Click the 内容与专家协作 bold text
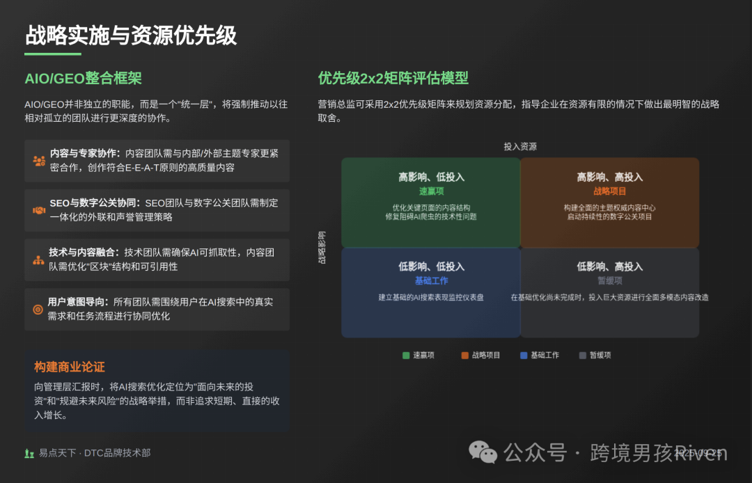This screenshot has width=752, height=483. [x=85, y=153]
